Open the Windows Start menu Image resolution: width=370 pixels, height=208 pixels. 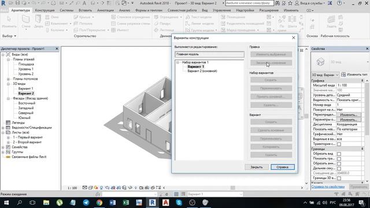tap(6, 203)
